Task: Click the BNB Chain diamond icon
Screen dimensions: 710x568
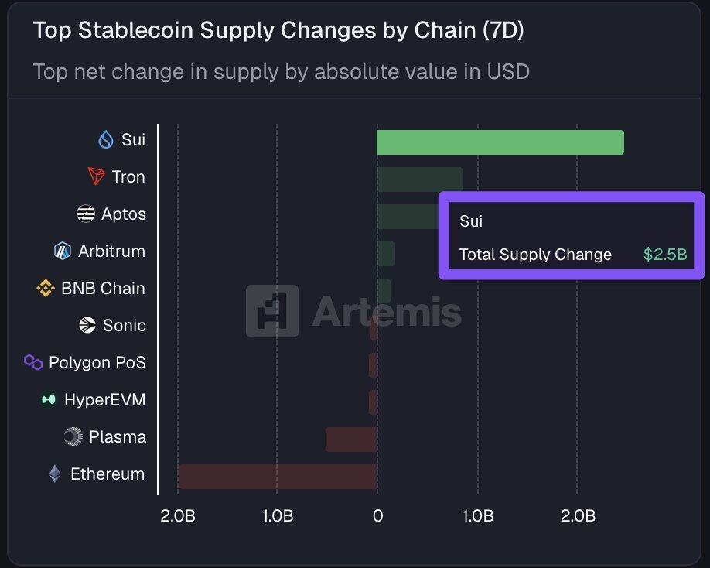Action: click(46, 289)
